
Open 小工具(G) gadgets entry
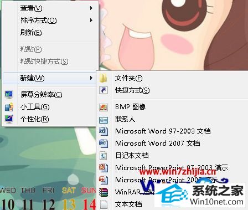click(x=50, y=107)
